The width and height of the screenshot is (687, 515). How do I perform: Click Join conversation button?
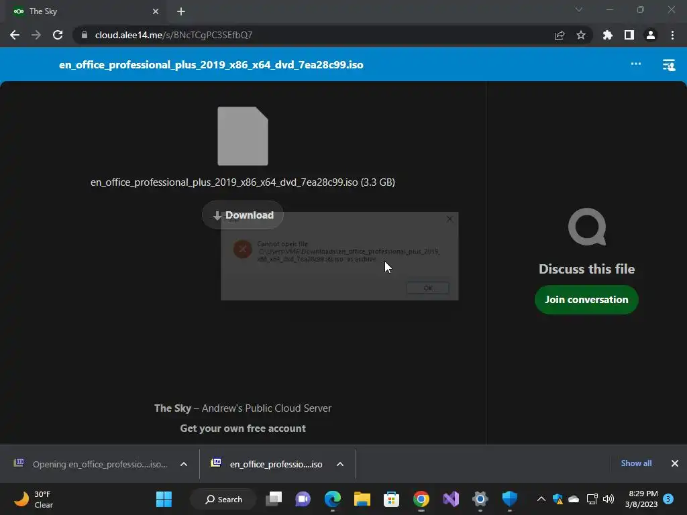[586, 300]
